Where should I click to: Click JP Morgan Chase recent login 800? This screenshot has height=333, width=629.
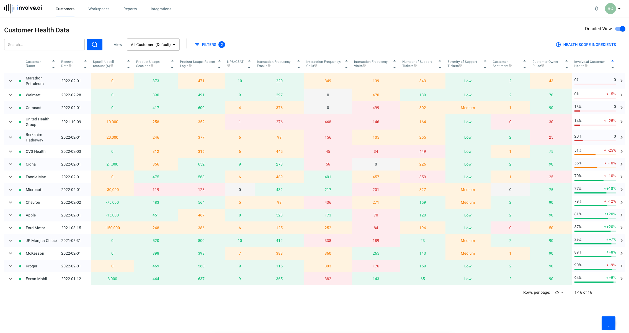pos(201,241)
